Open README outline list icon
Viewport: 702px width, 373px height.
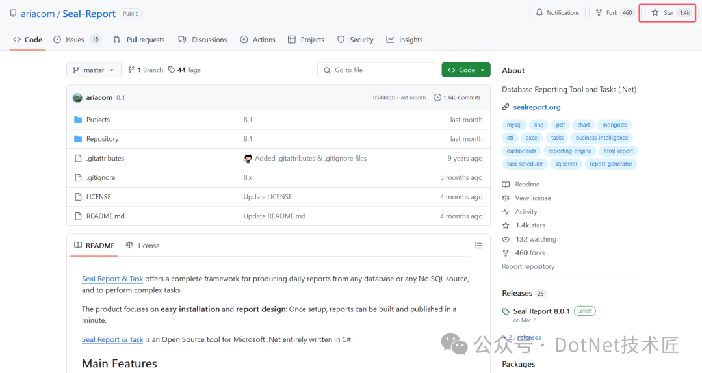pyautogui.click(x=478, y=246)
